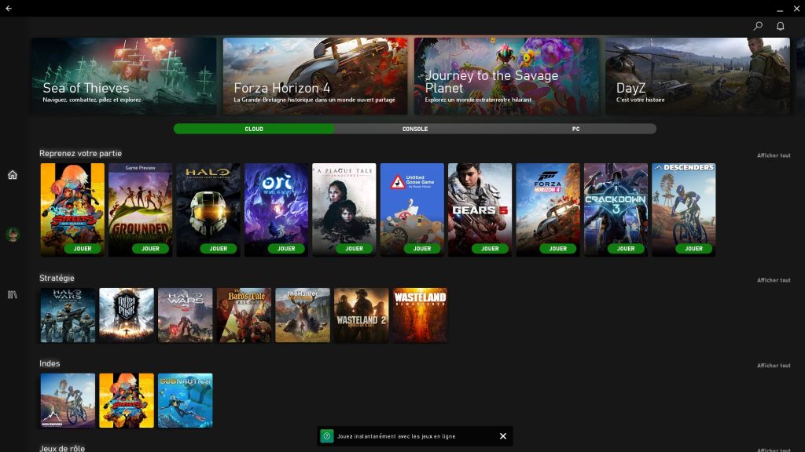Screen dimensions: 805x452
Task: Show all in Reprenez votre partie
Action: (774, 155)
